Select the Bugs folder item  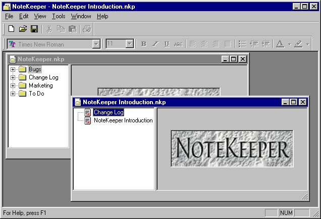[35, 69]
